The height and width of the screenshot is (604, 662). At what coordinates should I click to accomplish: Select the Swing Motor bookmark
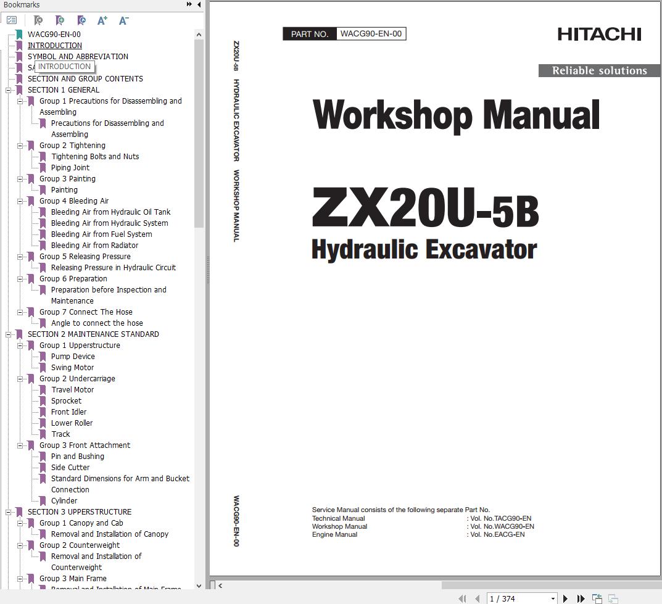[72, 367]
